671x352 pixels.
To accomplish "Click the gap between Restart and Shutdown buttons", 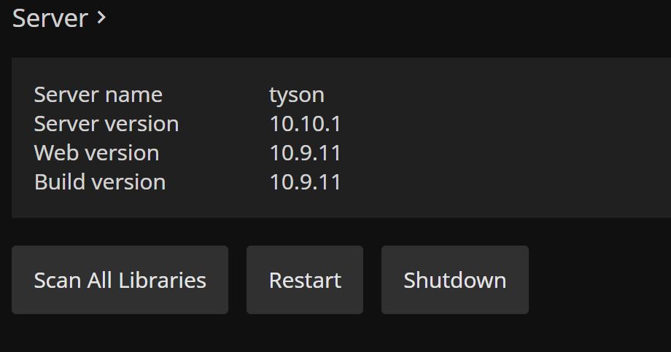I will coord(372,280).
